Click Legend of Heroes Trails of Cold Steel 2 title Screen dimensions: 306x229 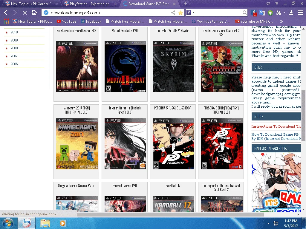point(221,188)
